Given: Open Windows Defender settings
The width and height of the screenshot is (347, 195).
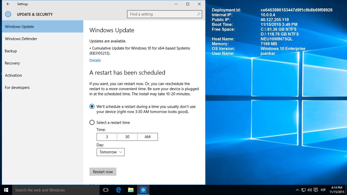Looking at the screenshot, I should (21, 39).
